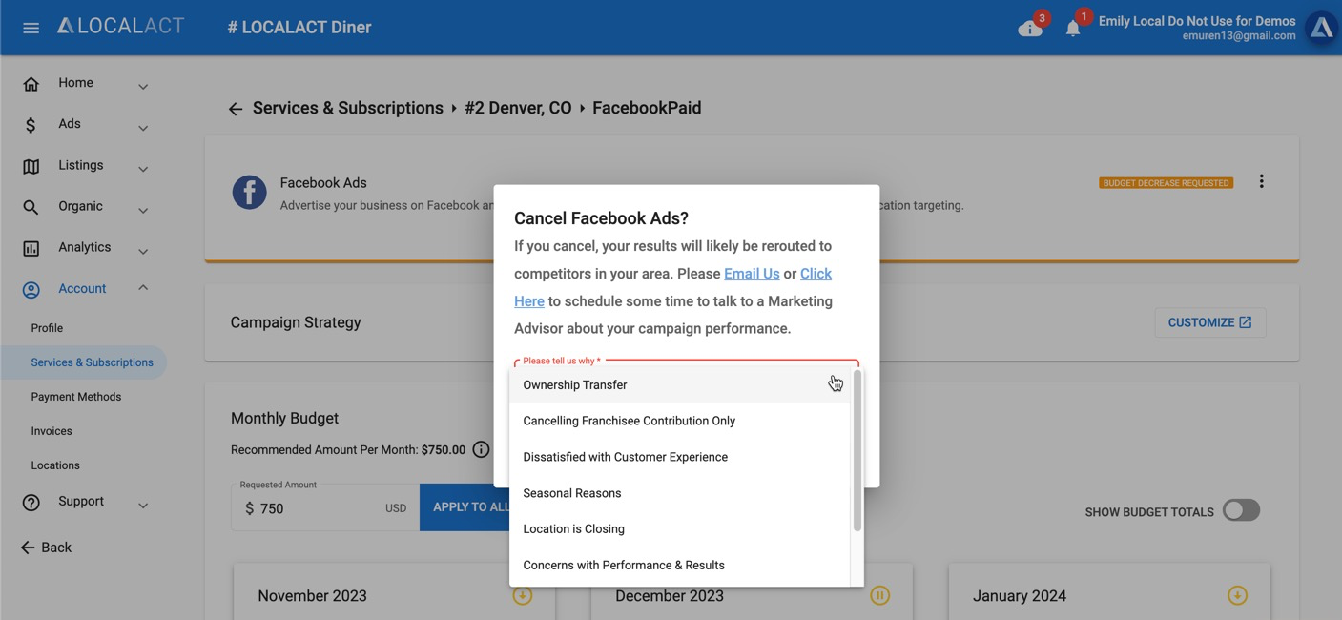
Task: Open the bell notifications icon
Action: click(x=1073, y=28)
